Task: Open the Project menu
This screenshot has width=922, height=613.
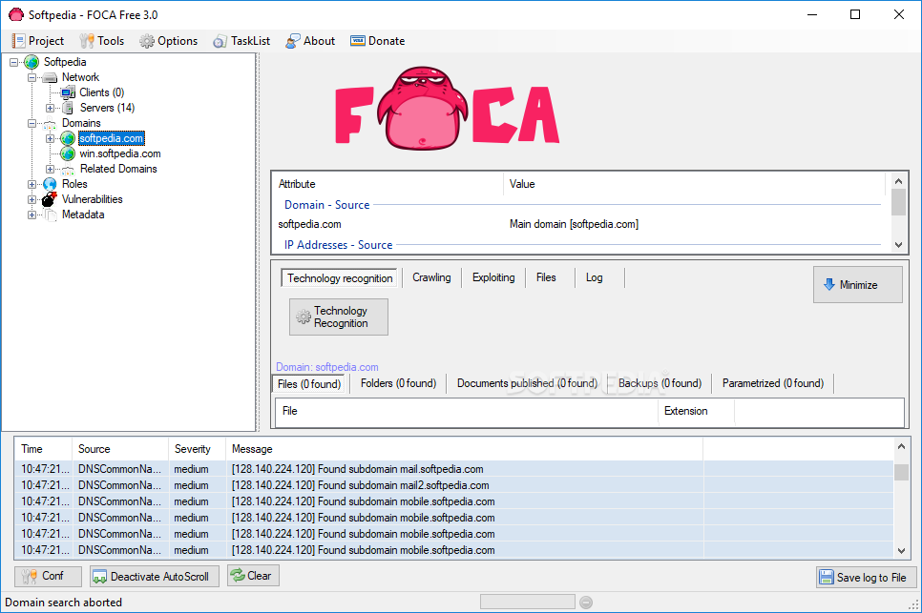Action: coord(38,41)
